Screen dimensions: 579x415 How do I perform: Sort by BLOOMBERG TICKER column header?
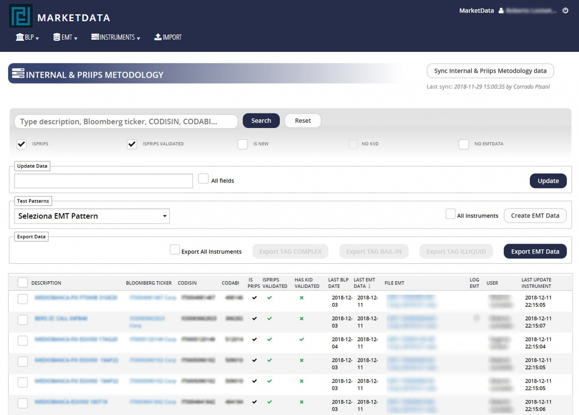(149, 283)
